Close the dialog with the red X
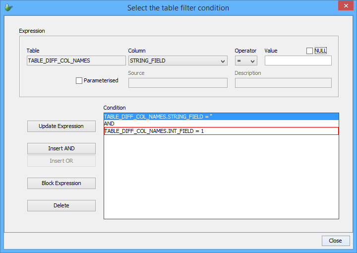The height and width of the screenshot is (253, 357). pyautogui.click(x=345, y=6)
